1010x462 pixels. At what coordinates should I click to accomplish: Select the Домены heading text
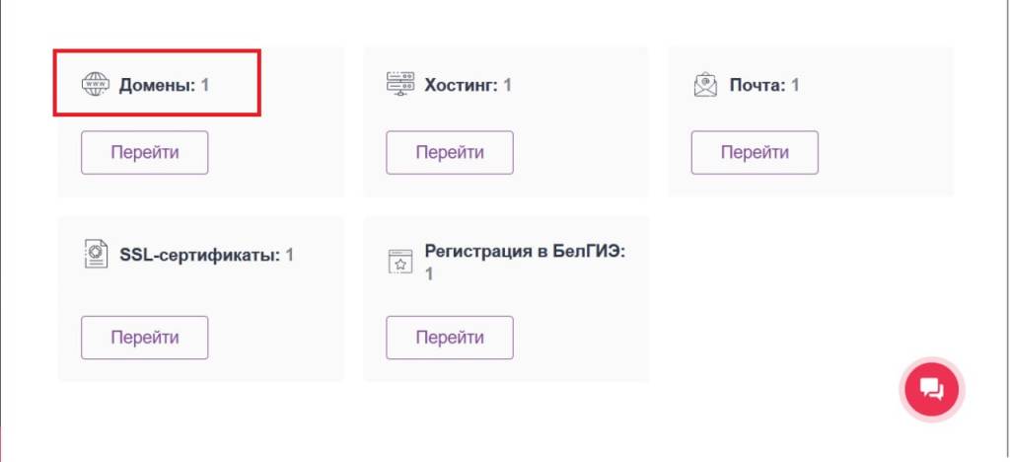[157, 85]
